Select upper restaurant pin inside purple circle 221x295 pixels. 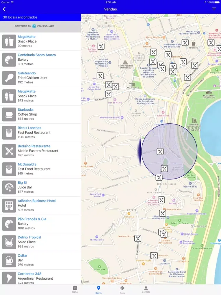pos(160,151)
